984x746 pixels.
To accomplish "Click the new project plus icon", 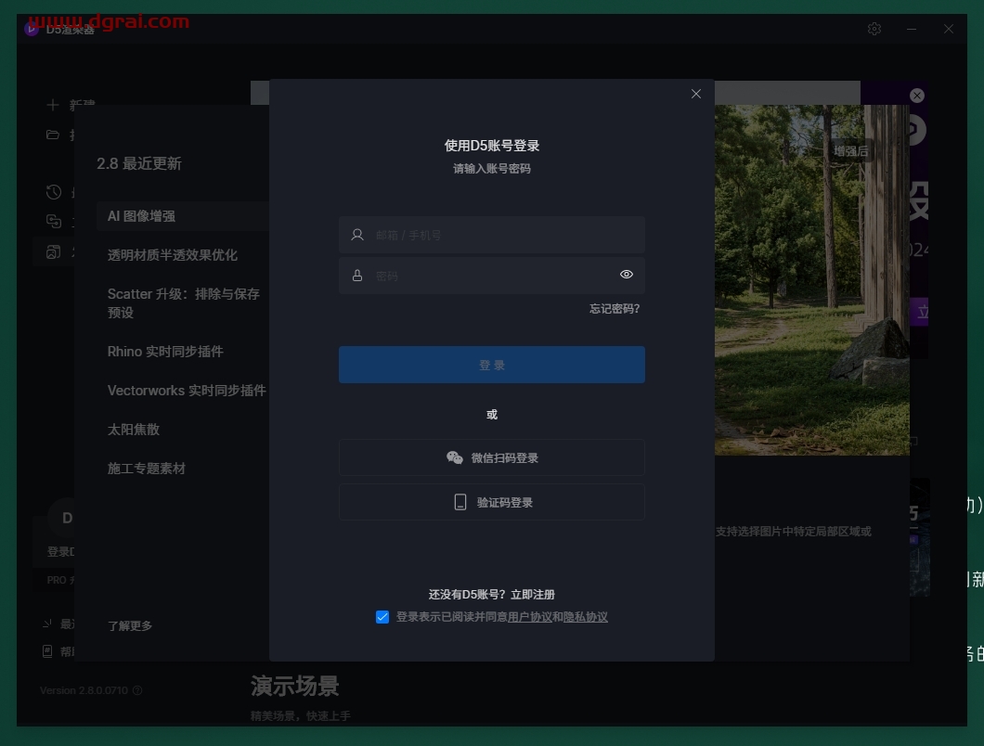I will (53, 105).
